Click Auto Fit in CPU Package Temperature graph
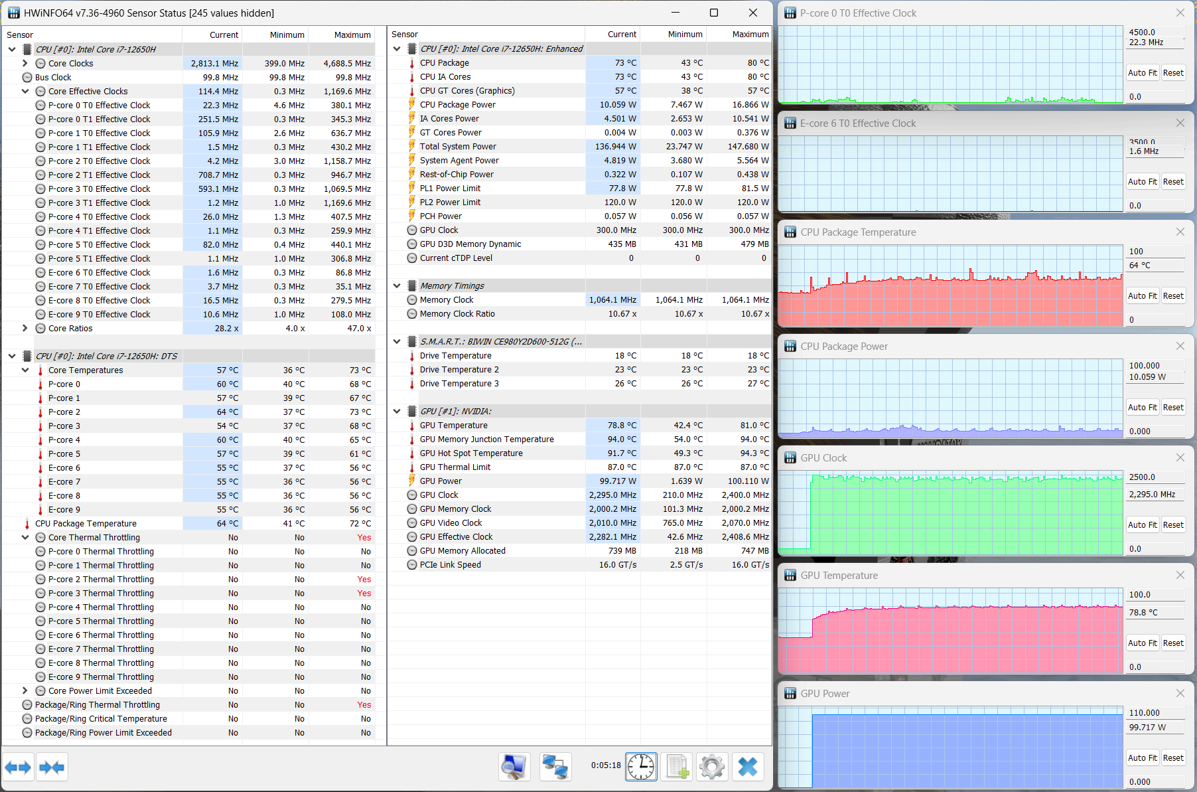The height and width of the screenshot is (792, 1197). pyautogui.click(x=1143, y=296)
